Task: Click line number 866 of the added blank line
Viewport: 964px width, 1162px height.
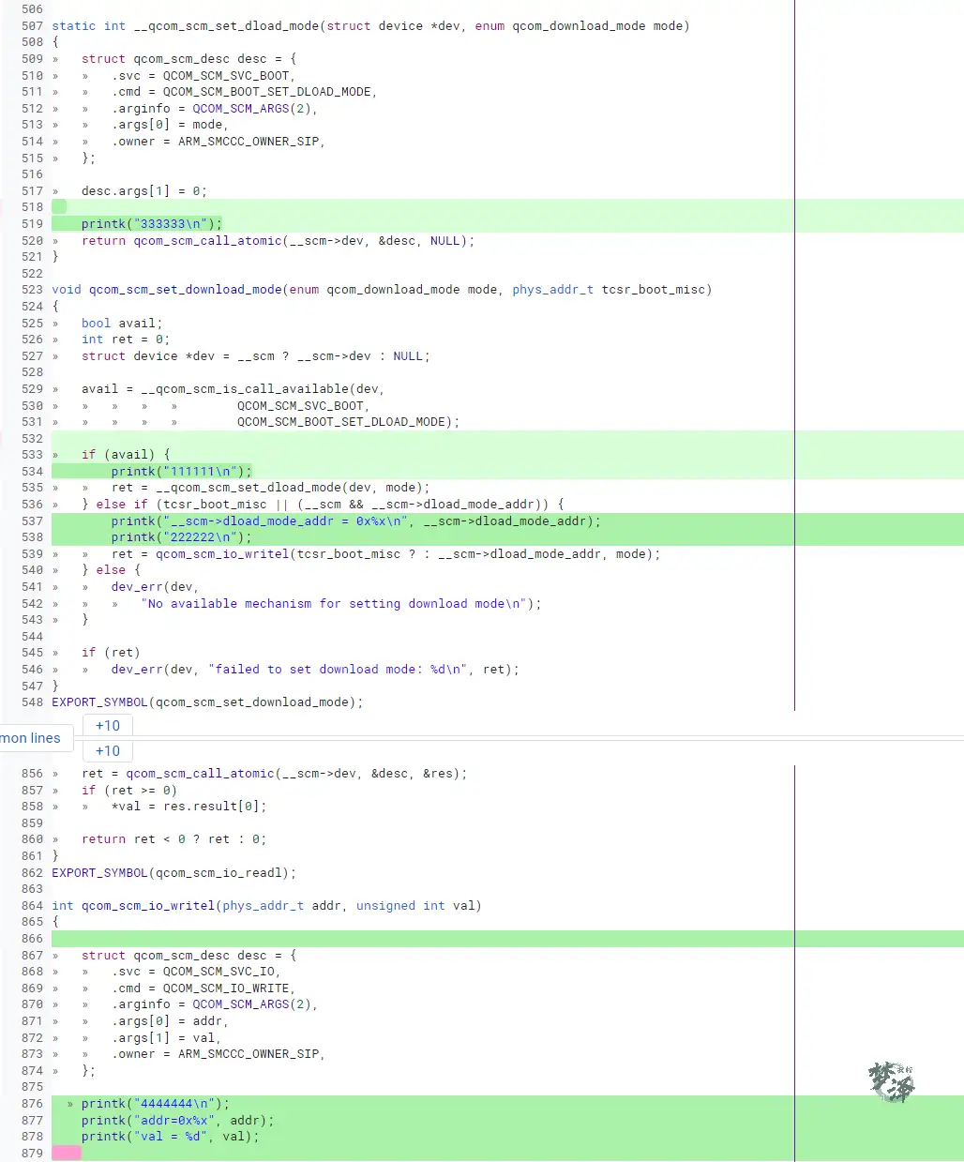Action: tap(32, 939)
